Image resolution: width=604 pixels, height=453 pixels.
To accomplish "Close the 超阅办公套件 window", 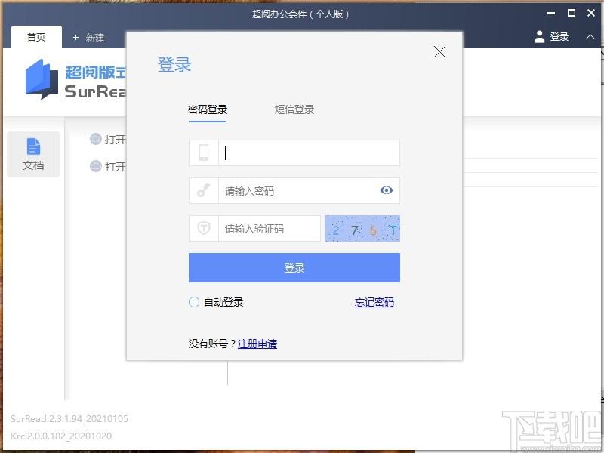I will tap(591, 13).
